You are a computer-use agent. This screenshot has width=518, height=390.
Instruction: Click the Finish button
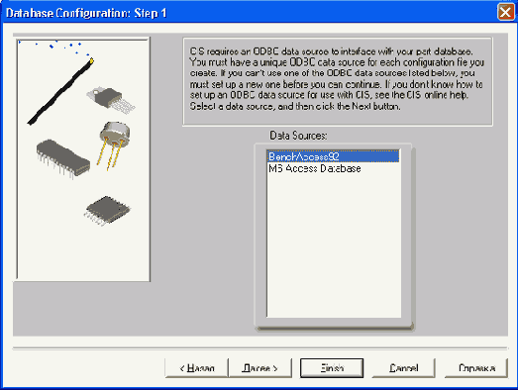(x=332, y=368)
